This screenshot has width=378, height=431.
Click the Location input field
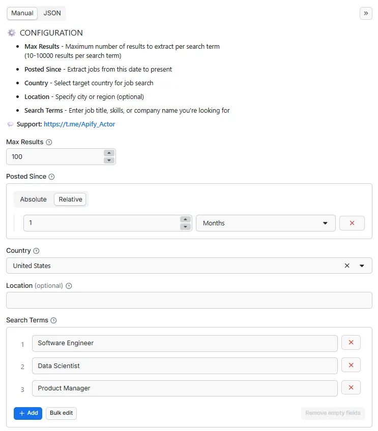point(189,300)
